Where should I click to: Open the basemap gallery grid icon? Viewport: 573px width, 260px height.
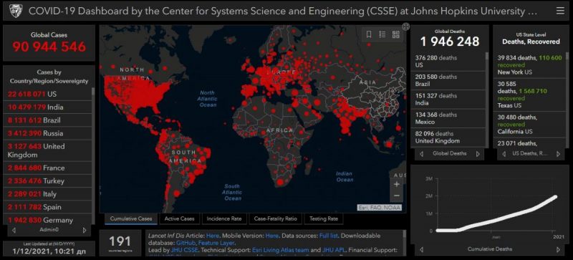point(396,34)
